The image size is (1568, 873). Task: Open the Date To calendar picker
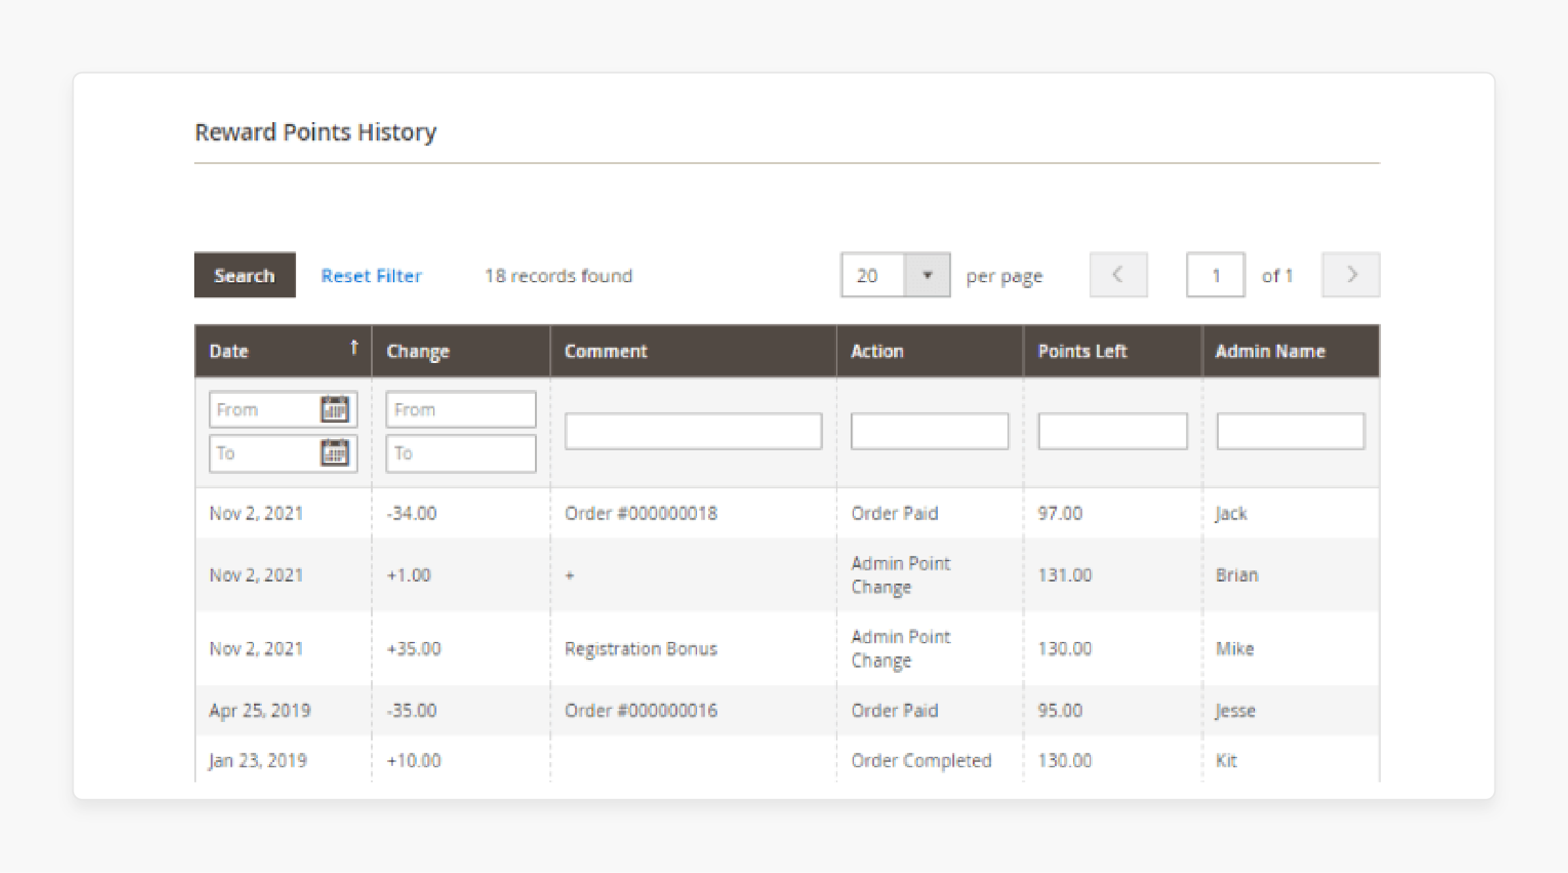click(335, 452)
